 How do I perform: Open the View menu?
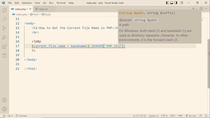click(37, 3)
